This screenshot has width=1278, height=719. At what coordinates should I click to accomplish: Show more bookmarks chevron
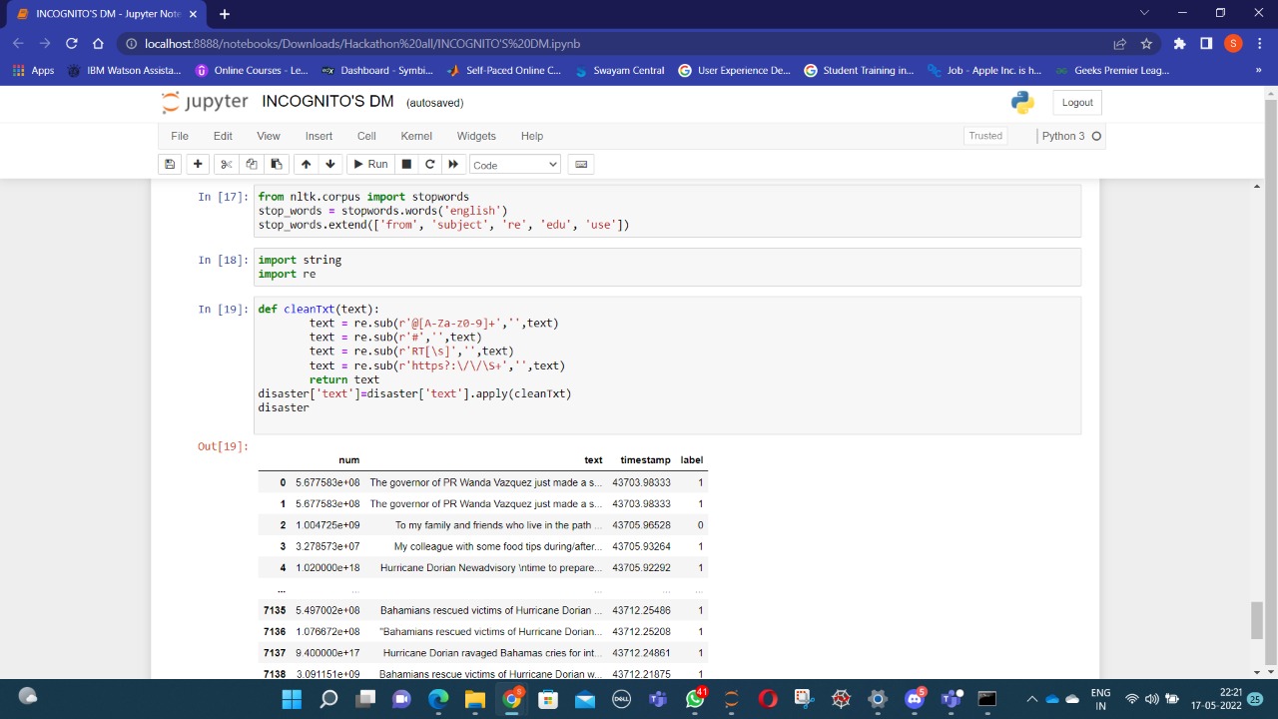point(1258,70)
